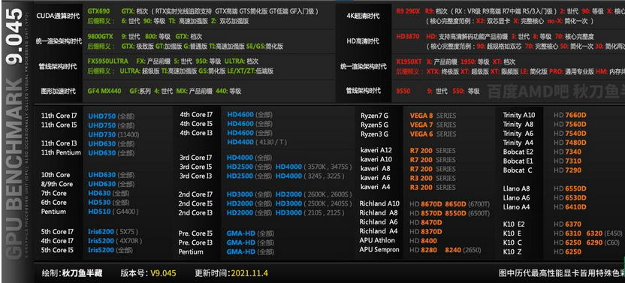The width and height of the screenshot is (625, 283).
Task: Select the HD 6410D entry
Action: (x=570, y=207)
